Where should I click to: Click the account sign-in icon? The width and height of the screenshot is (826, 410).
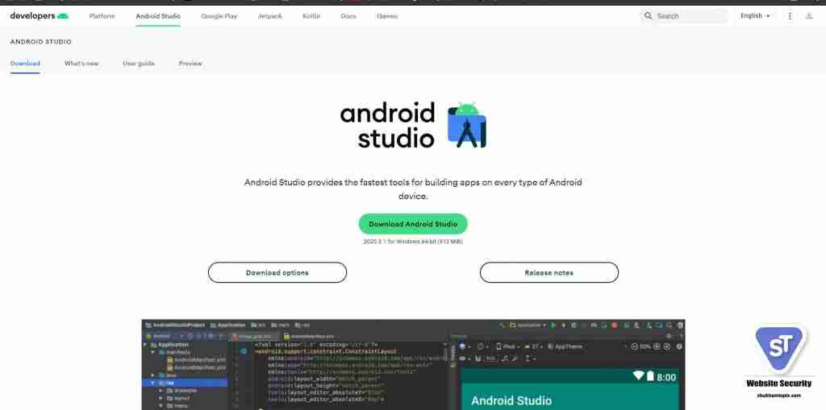pyautogui.click(x=809, y=16)
